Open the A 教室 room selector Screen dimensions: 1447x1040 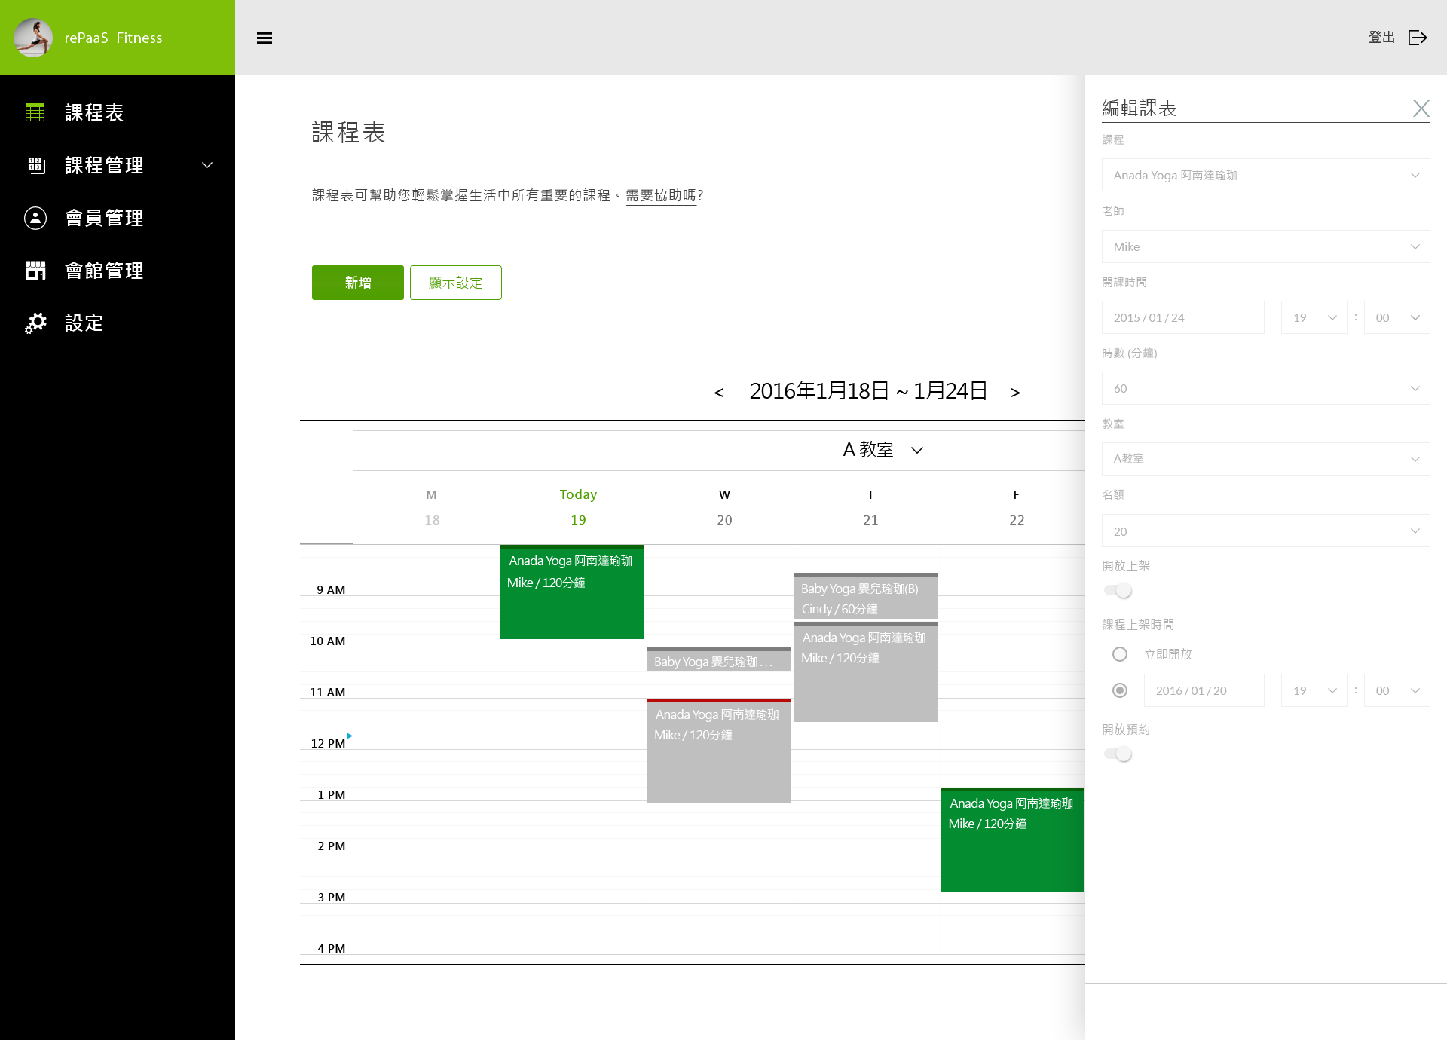click(x=882, y=450)
